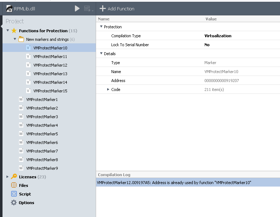
Task: Click the Add Function plus icon
Action: [103, 8]
